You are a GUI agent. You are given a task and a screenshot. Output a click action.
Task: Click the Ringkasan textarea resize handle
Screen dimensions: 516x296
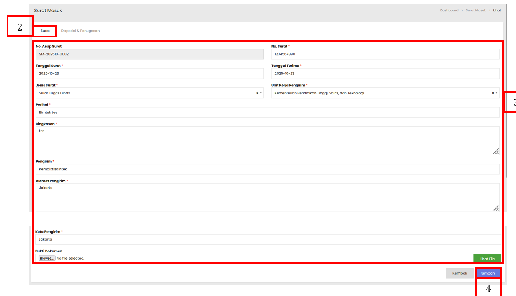point(495,151)
